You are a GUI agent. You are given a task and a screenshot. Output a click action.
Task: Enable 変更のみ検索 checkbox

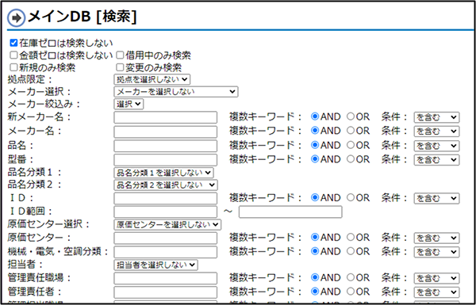(121, 67)
